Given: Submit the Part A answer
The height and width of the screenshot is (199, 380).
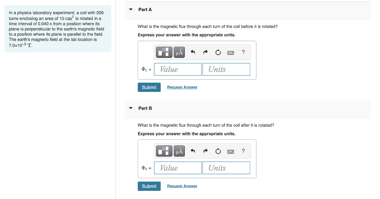Looking at the screenshot, I should [149, 87].
